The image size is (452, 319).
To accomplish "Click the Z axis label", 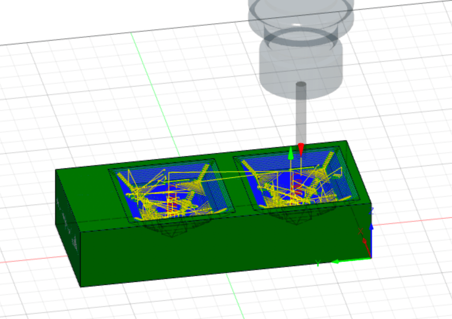I will click(x=371, y=211).
